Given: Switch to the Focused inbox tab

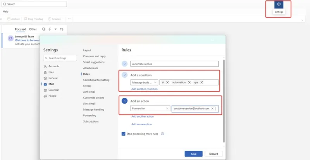Looking at the screenshot, I should click(21, 29).
